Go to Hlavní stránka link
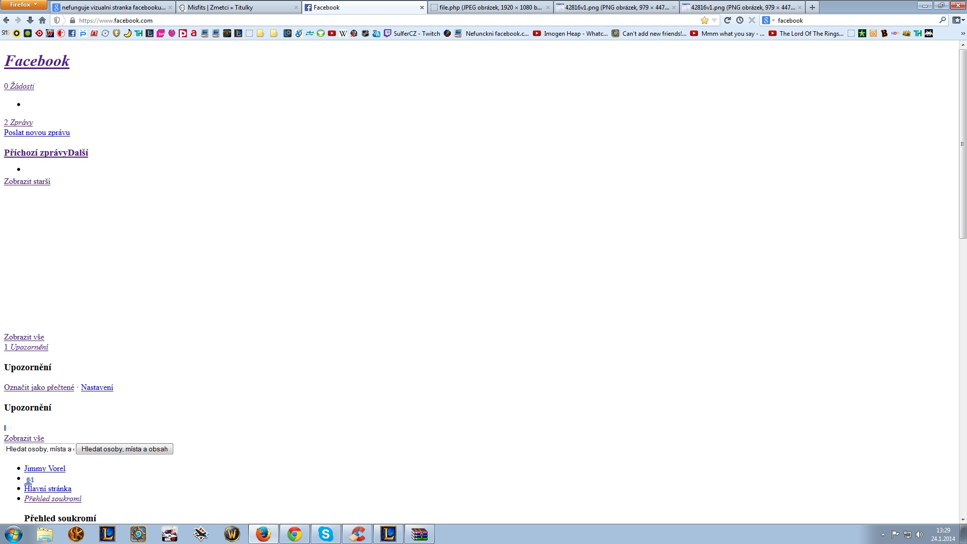The image size is (967, 544). [48, 489]
